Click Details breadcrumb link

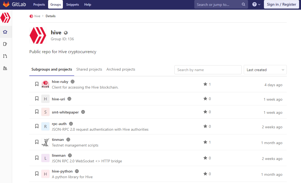51,16
